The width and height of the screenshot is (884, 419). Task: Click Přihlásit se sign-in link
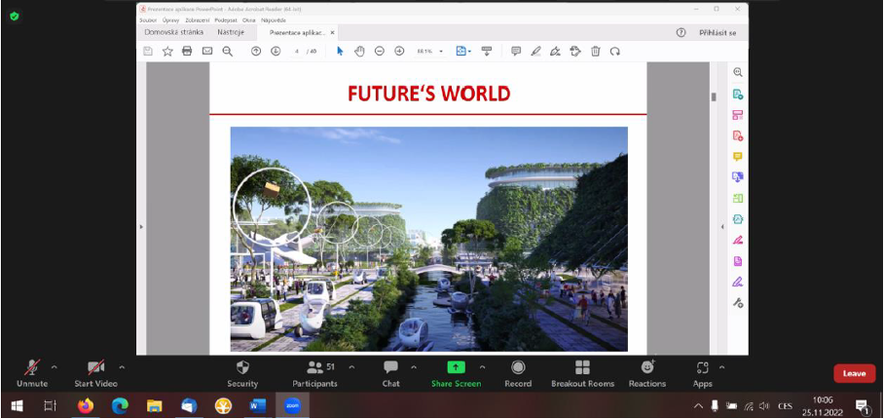(718, 33)
